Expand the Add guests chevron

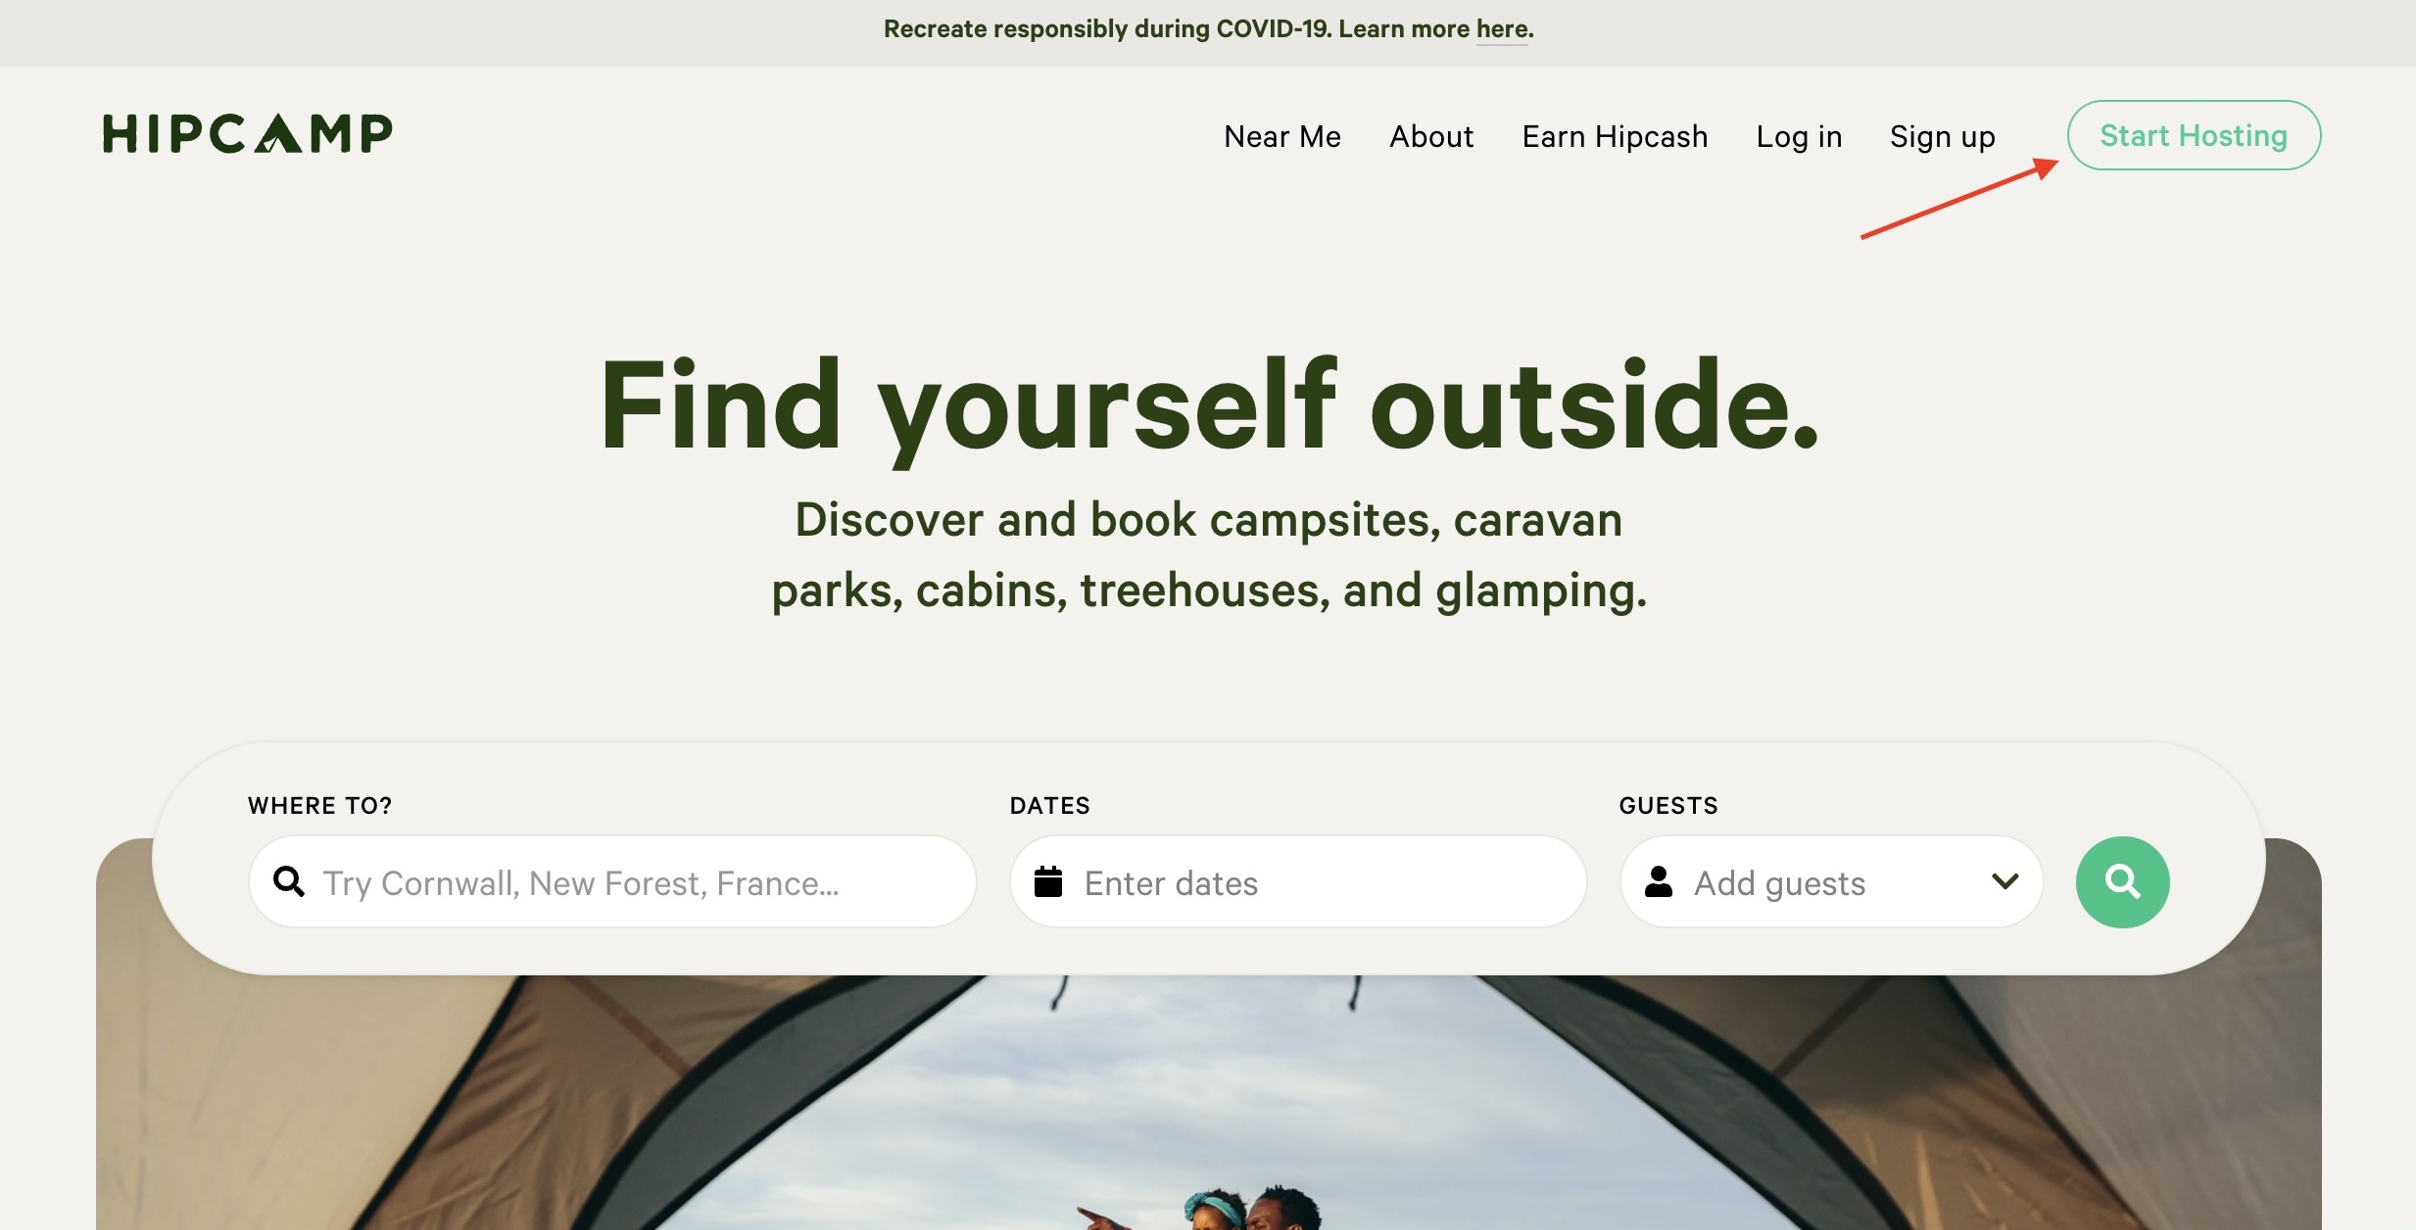(2005, 881)
